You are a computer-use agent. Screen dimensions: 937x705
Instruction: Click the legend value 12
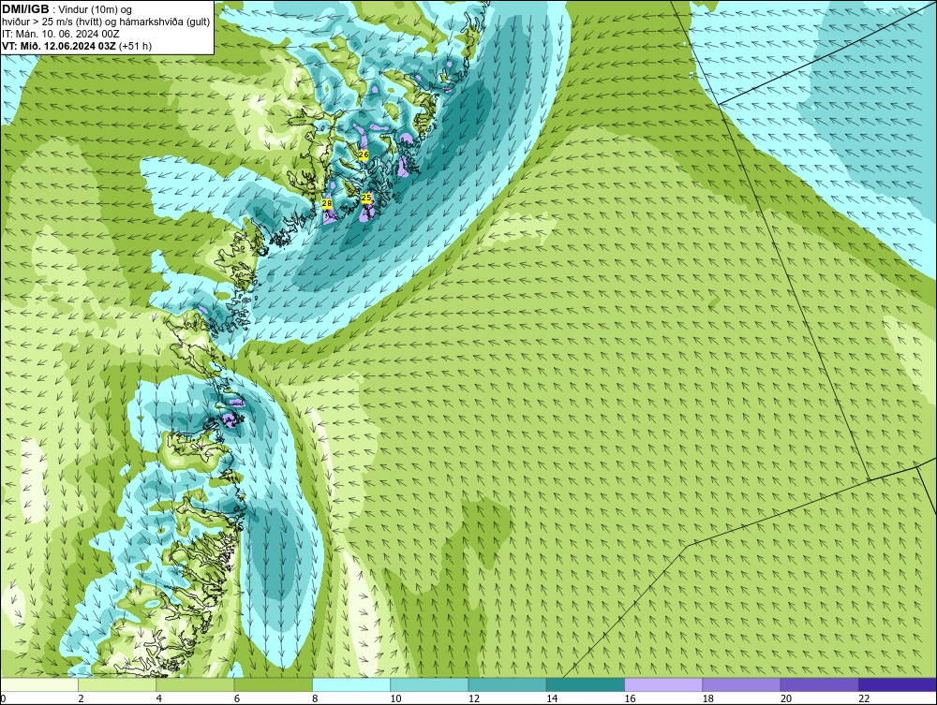pos(474,698)
